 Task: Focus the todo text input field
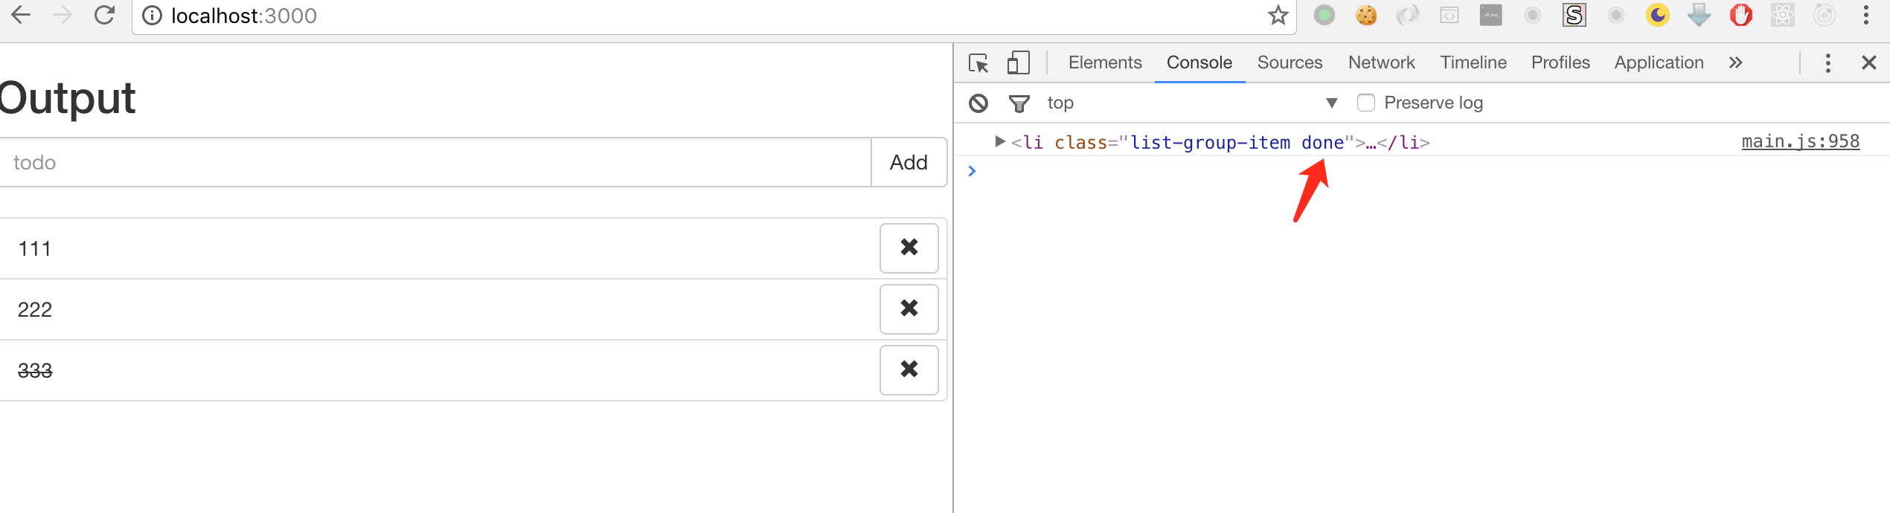click(435, 162)
